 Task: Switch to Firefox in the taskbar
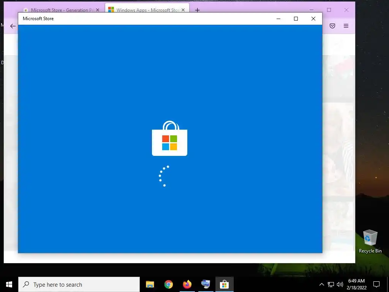click(x=187, y=284)
